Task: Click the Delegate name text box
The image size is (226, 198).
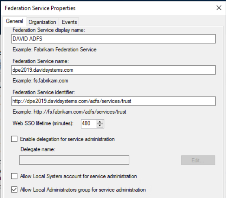Action: 74,160
